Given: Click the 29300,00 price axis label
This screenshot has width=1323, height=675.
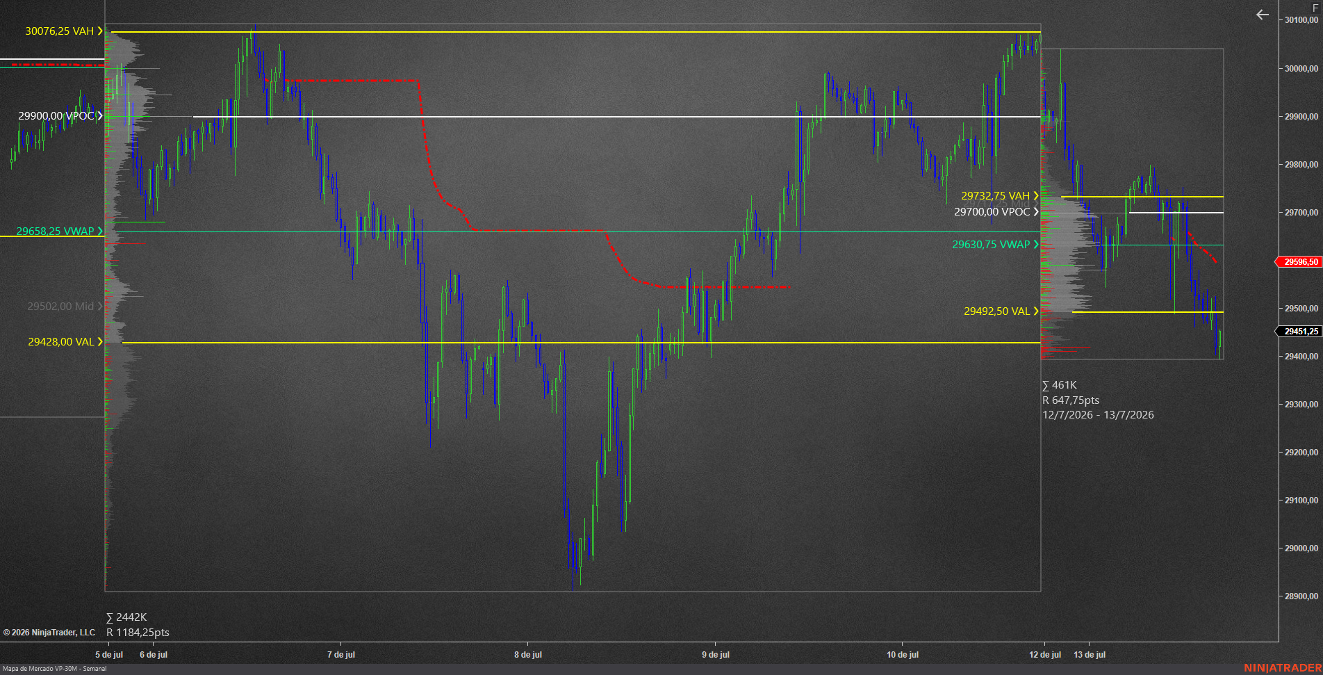Looking at the screenshot, I should [x=1301, y=405].
